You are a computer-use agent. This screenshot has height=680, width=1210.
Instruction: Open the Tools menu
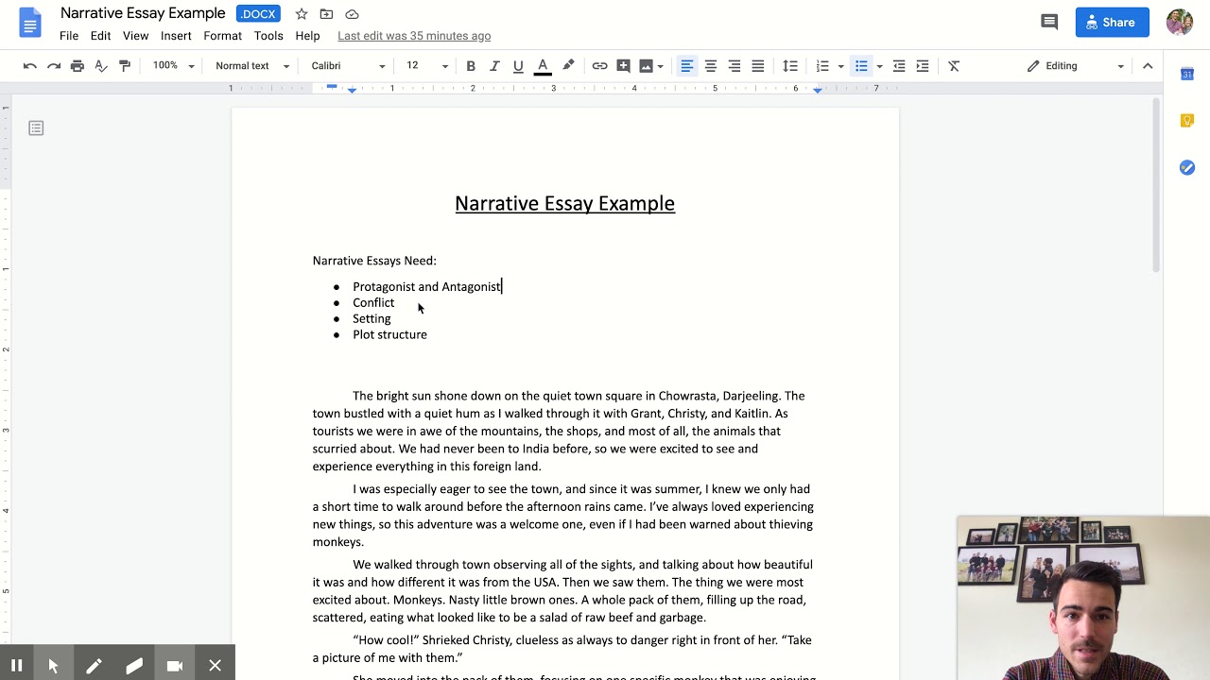click(x=268, y=36)
